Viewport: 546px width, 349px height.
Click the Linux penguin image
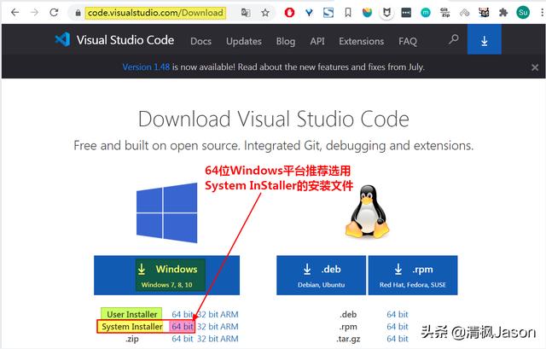pos(368,212)
